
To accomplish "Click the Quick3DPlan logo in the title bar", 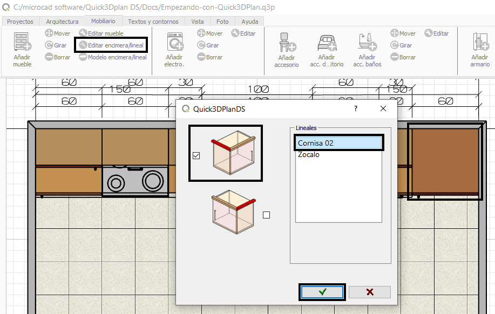I will [x=6, y=7].
